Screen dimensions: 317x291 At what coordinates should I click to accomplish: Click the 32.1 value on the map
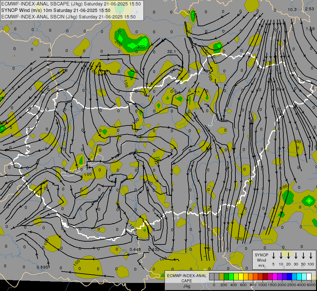pos(171,52)
